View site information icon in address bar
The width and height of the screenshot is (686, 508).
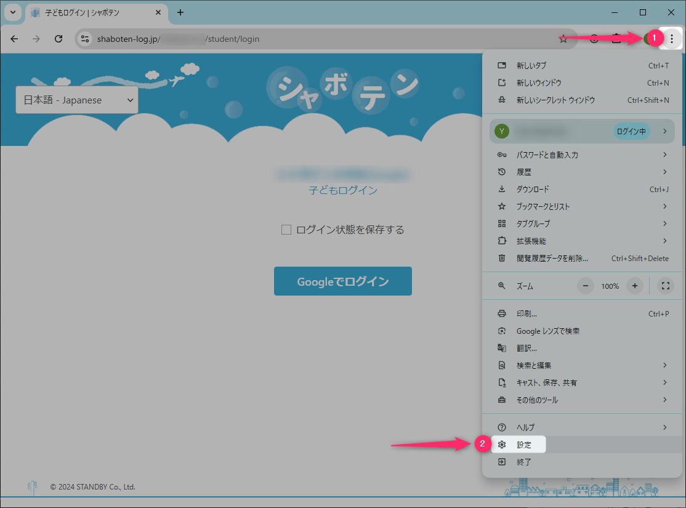[86, 39]
